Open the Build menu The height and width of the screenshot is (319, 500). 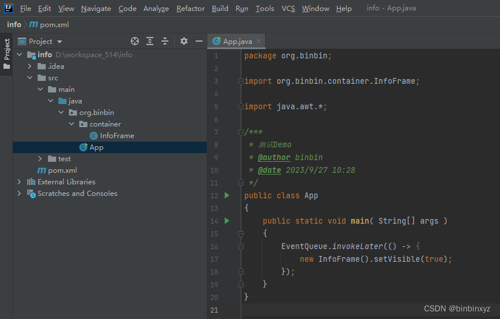coord(220,9)
